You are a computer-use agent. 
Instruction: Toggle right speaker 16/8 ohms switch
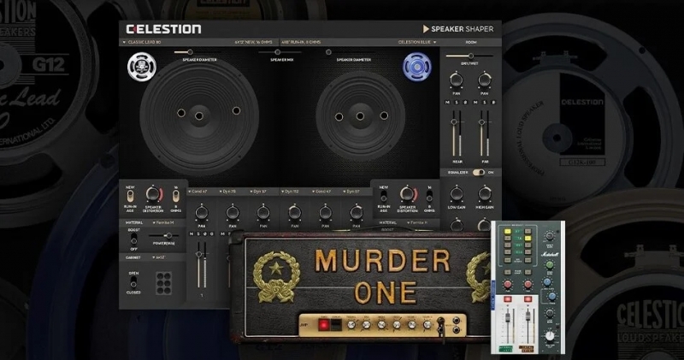[430, 197]
